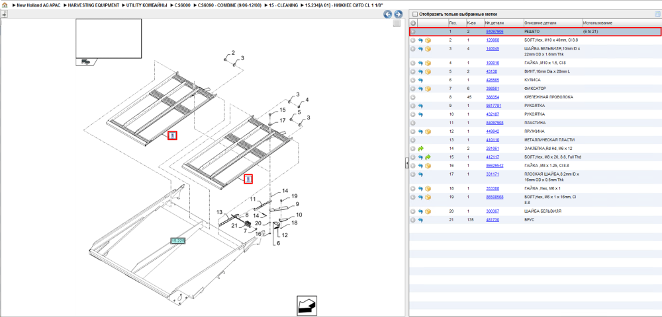This screenshot has width=662, height=317.
Task: Open CS6090 - COMBINE breadcrumb
Action: [231, 5]
